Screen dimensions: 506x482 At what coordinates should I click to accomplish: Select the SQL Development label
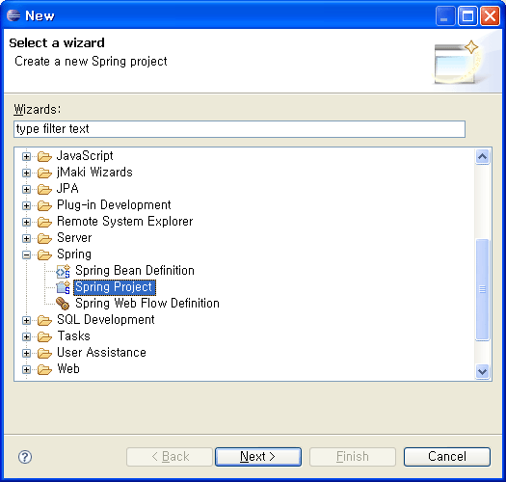pos(106,320)
